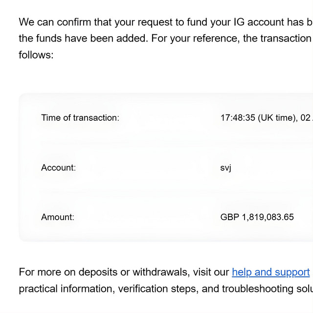
Task: Click the words 'practical information'
Action: (67, 289)
